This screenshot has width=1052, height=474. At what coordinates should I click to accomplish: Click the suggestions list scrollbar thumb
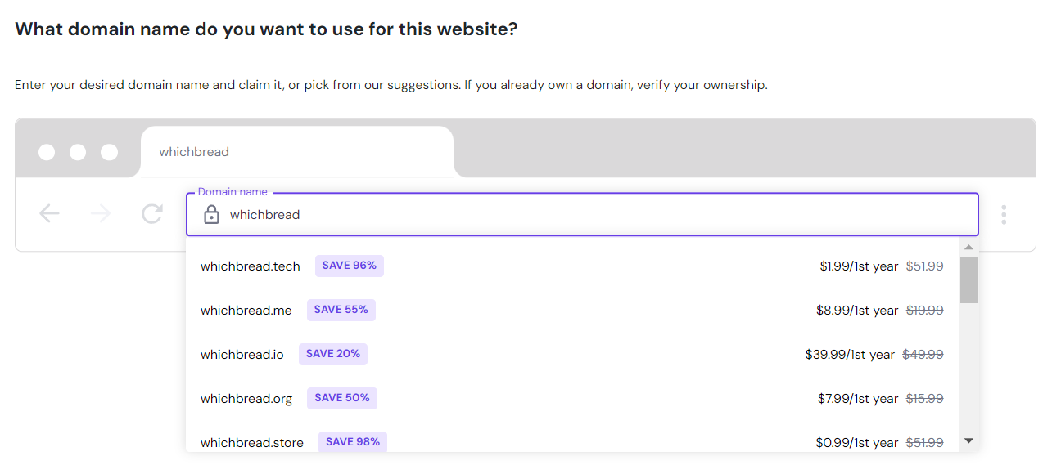point(968,278)
